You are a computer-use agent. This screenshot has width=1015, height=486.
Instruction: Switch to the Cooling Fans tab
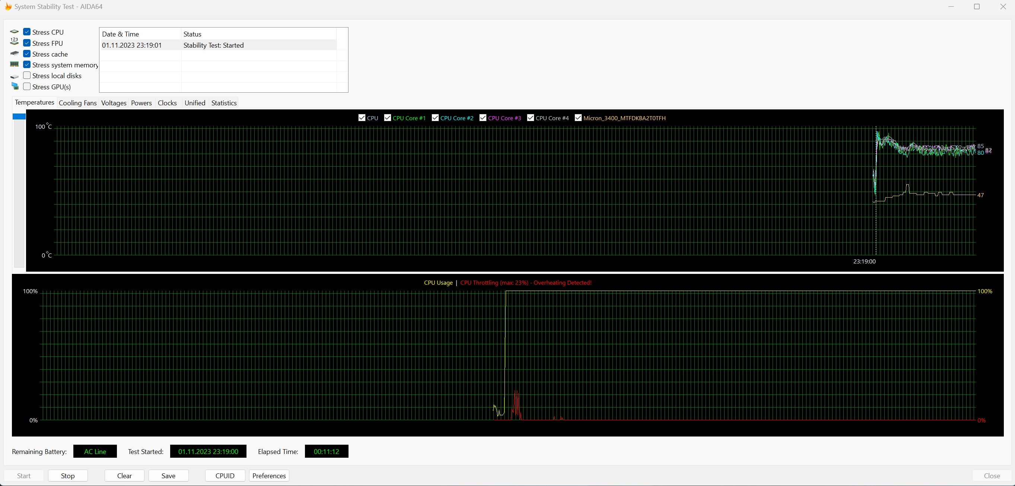point(77,103)
